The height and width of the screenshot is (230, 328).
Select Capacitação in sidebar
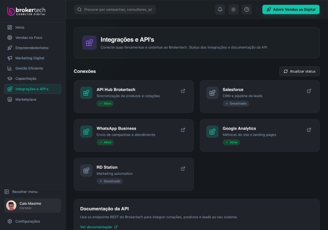tap(33, 79)
